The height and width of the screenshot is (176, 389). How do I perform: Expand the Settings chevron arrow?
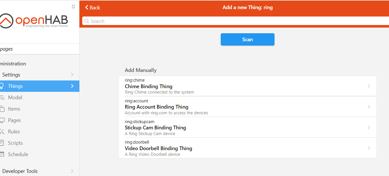72,75
